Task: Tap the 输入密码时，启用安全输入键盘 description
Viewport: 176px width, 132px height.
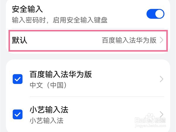Action: 60,20
